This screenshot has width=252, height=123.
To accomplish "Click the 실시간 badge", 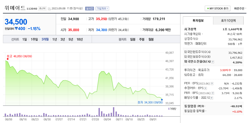I will pos(90,9).
